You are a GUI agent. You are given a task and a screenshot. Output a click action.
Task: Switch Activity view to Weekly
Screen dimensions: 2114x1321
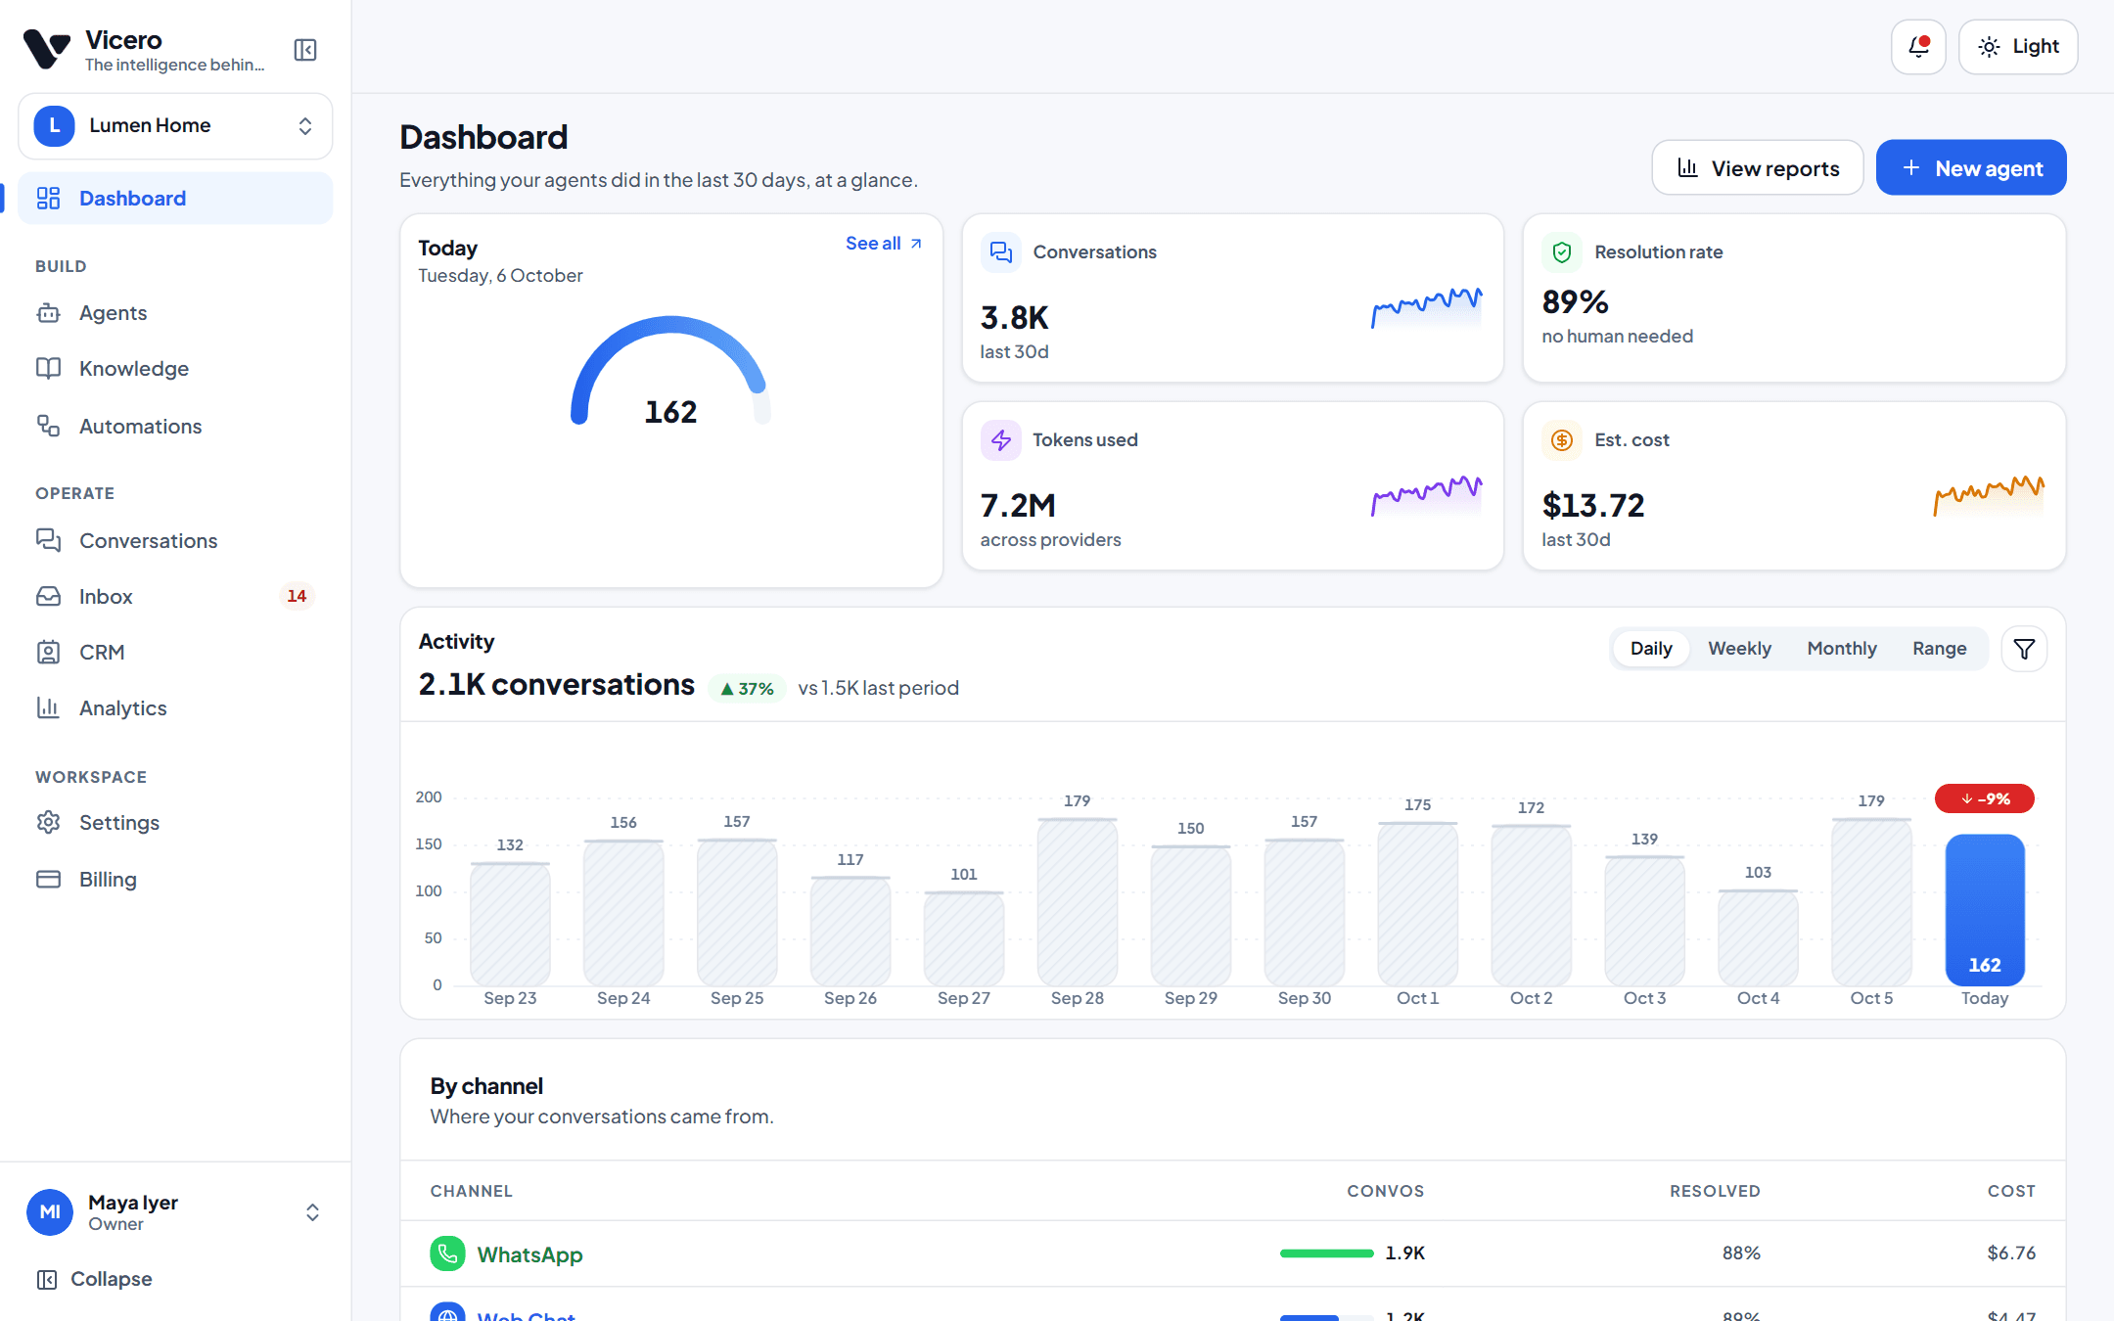pyautogui.click(x=1739, y=649)
